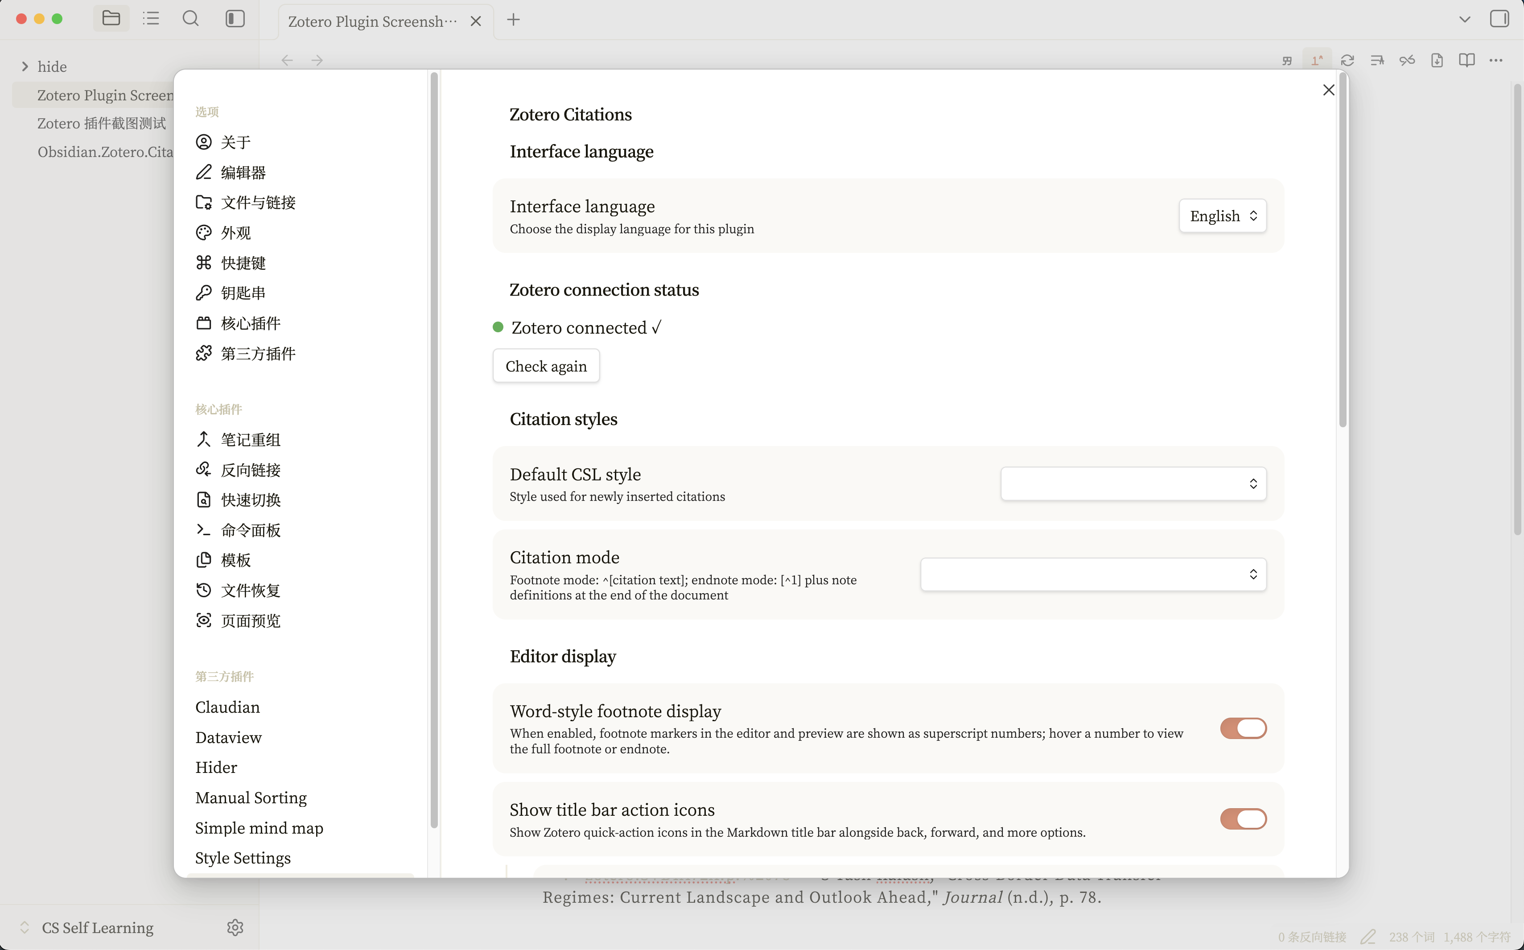Open the Citation mode dropdown
The height and width of the screenshot is (950, 1524).
pos(1093,574)
